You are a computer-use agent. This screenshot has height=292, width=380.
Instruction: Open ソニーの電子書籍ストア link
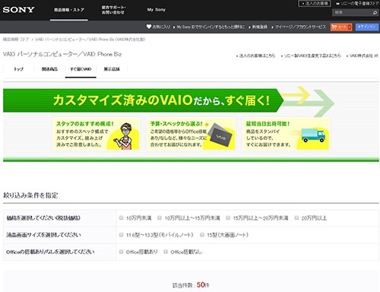point(357,3)
